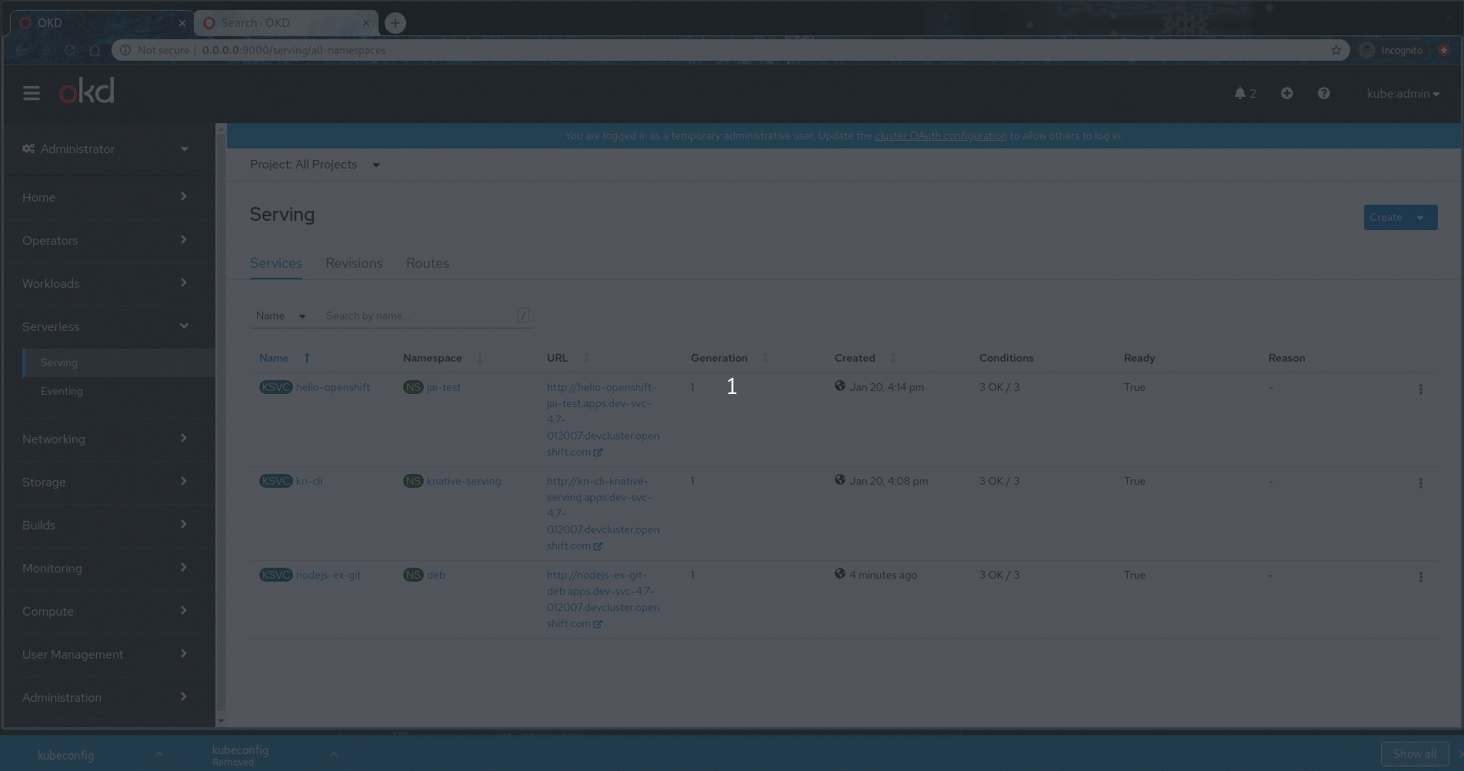
Task: Expand the Builds navigation section
Action: click(106, 525)
